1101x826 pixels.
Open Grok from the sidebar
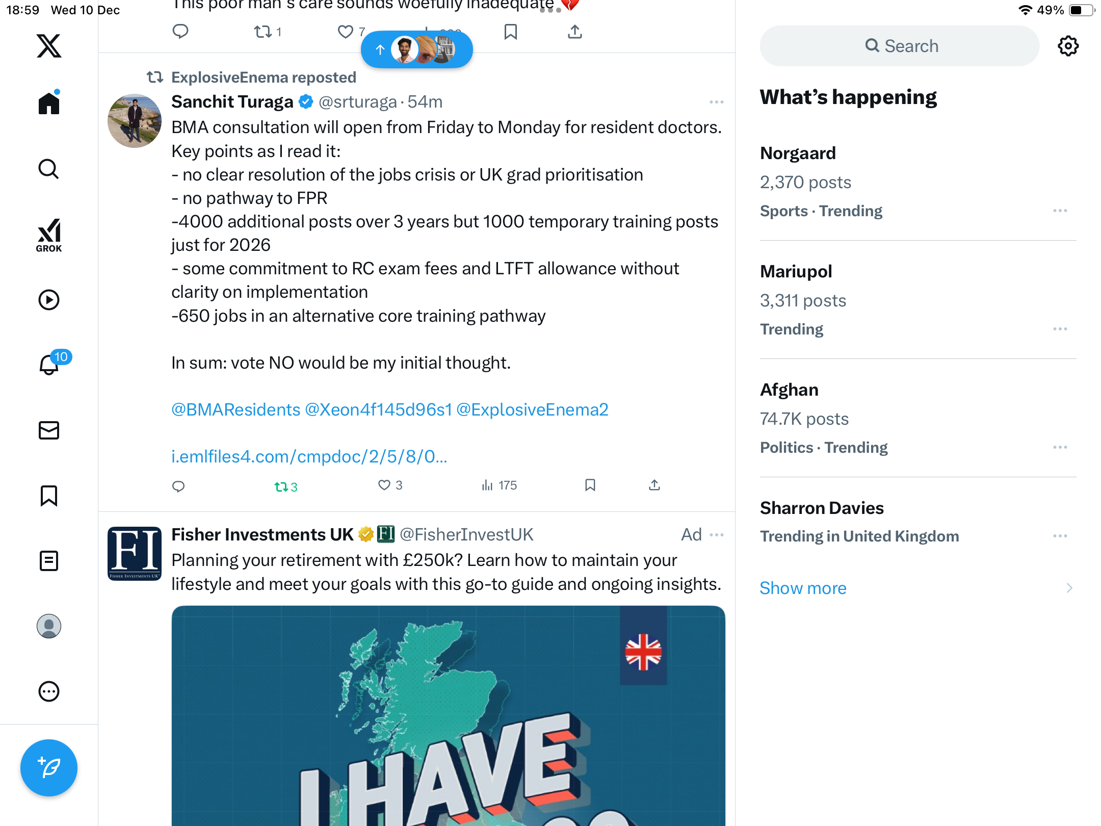pos(49,235)
